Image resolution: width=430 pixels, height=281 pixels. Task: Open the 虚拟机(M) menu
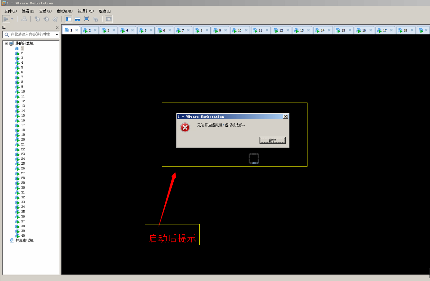[65, 11]
